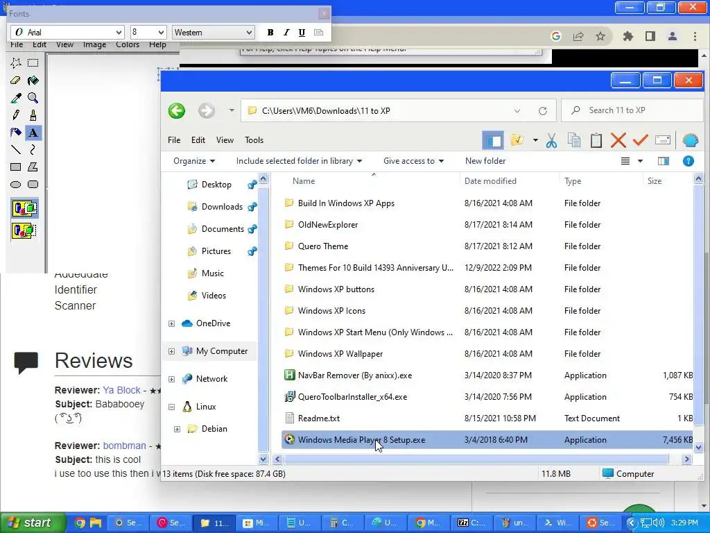
Task: Open the Organize dropdown menu
Action: click(x=194, y=161)
